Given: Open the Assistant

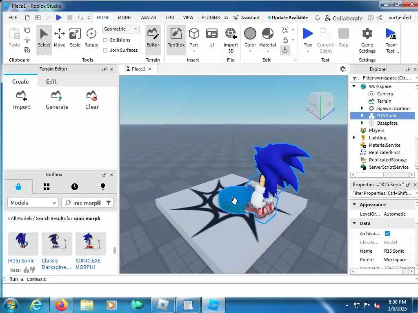Looking at the screenshot, I should coord(246,18).
